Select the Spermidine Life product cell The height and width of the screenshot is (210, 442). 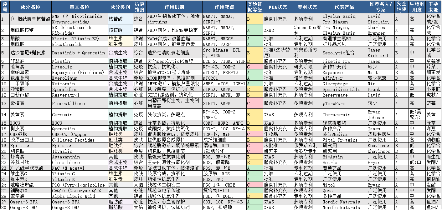[344, 89]
